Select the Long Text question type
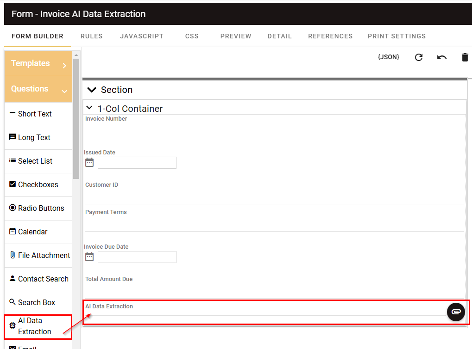The image size is (472, 349). pyautogui.click(x=34, y=137)
